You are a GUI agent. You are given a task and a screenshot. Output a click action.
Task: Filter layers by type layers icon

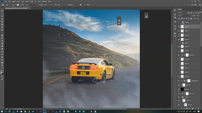tap(193, 13)
